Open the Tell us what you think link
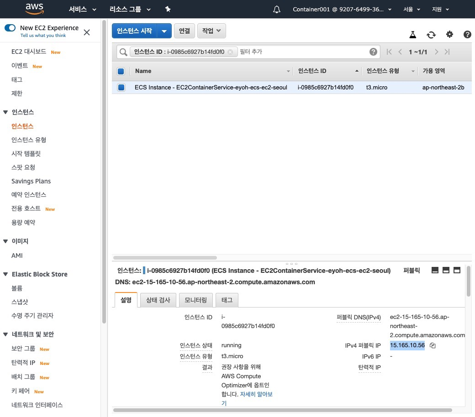 [x=43, y=36]
